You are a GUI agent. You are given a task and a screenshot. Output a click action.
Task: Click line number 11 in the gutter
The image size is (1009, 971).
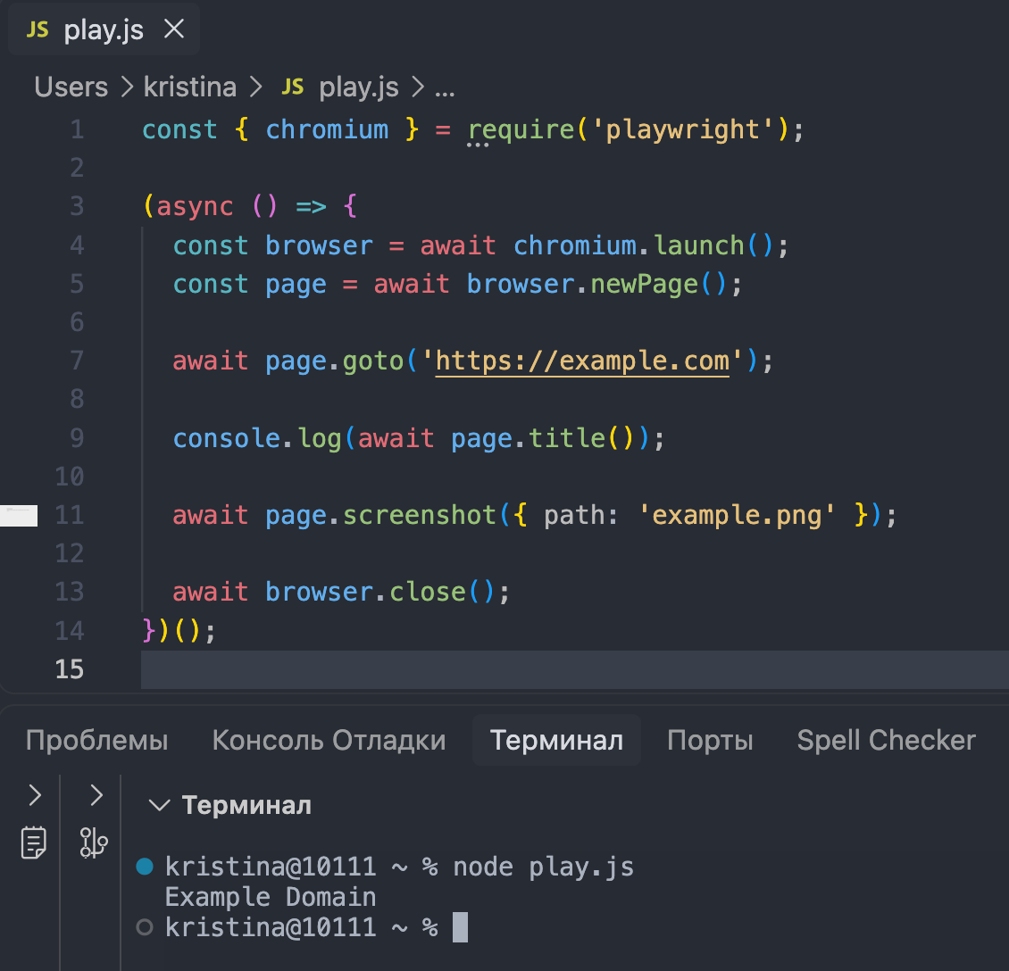pyautogui.click(x=70, y=515)
